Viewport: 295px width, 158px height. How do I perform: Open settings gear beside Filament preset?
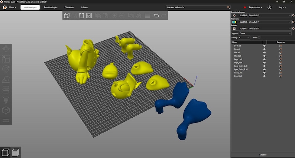tap(293, 22)
